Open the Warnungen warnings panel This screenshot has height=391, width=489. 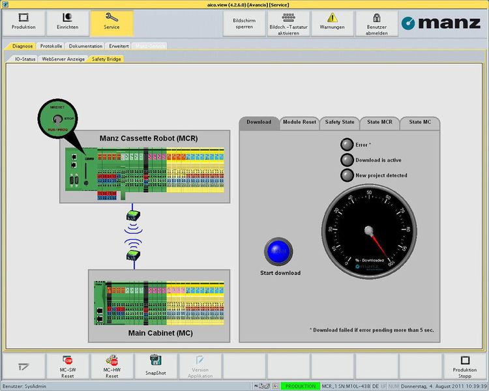coord(332,23)
